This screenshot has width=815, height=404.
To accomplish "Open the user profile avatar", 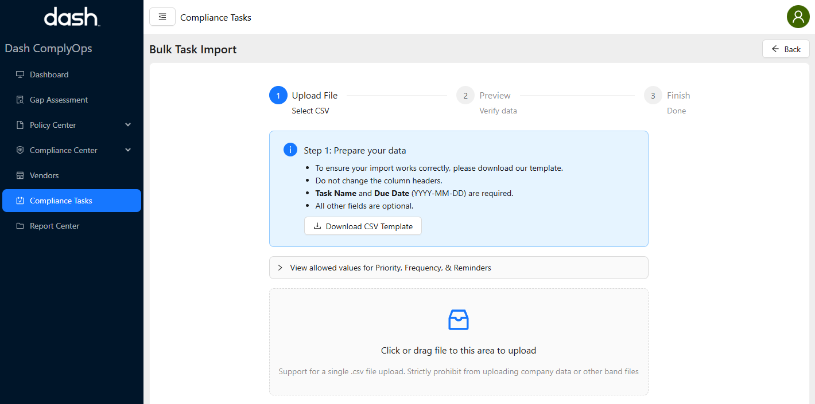I will point(798,17).
